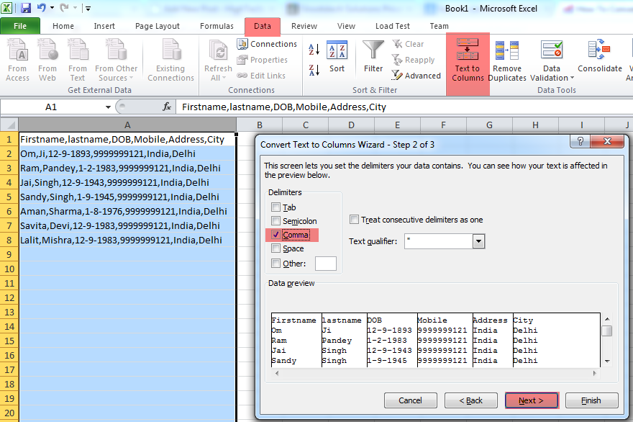This screenshot has height=422, width=633.
Task: Click the data preview scroll right arrow
Action: (594, 373)
